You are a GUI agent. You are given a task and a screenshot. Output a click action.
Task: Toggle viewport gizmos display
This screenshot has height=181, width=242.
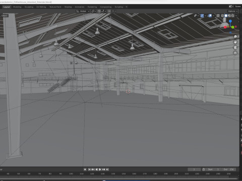pyautogui.click(x=202, y=16)
